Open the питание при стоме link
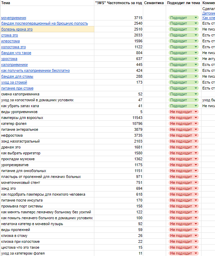This screenshot has width=215, height=256. [x=17, y=88]
